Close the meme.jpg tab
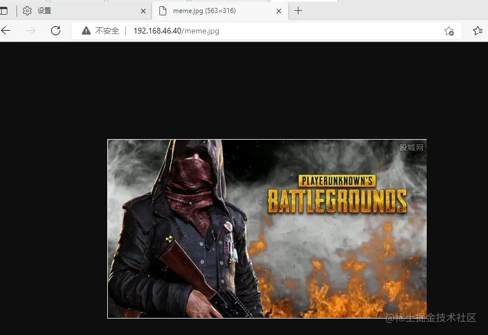 [x=279, y=11]
